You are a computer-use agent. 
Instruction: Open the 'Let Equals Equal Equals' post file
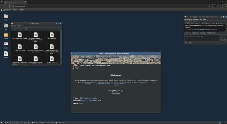coord(20,35)
